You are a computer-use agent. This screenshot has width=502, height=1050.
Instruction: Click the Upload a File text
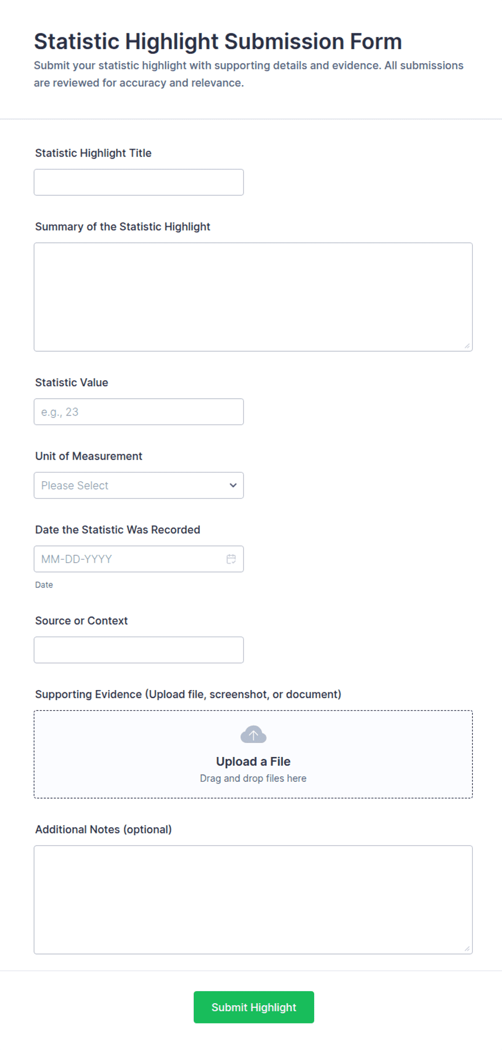[253, 761]
